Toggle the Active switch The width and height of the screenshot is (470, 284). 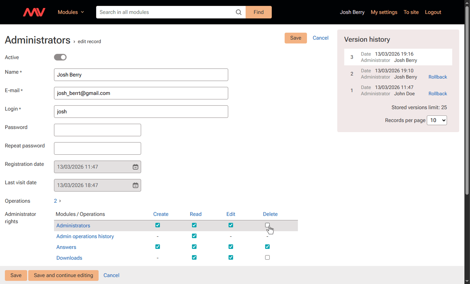(60, 57)
